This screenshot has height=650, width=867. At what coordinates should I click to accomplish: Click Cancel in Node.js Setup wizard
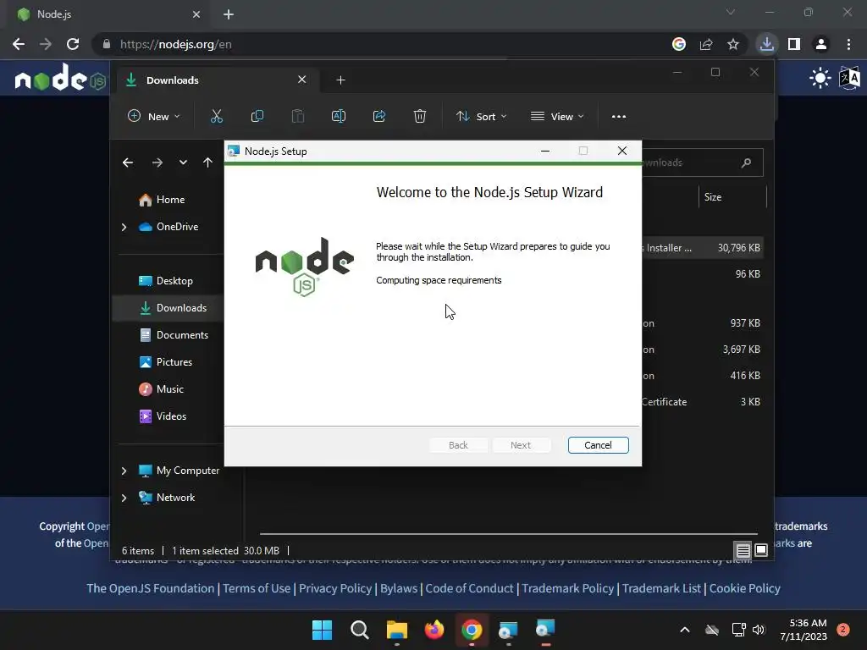pos(599,445)
